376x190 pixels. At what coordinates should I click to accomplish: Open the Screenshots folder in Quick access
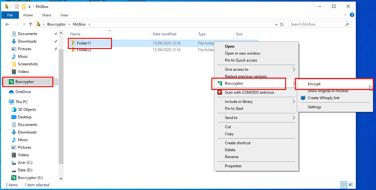(x=28, y=64)
